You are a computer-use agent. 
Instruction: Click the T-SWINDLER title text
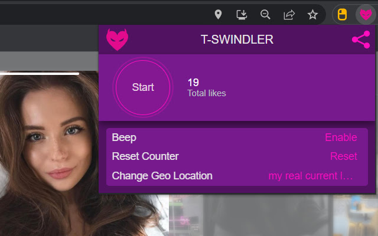click(237, 40)
